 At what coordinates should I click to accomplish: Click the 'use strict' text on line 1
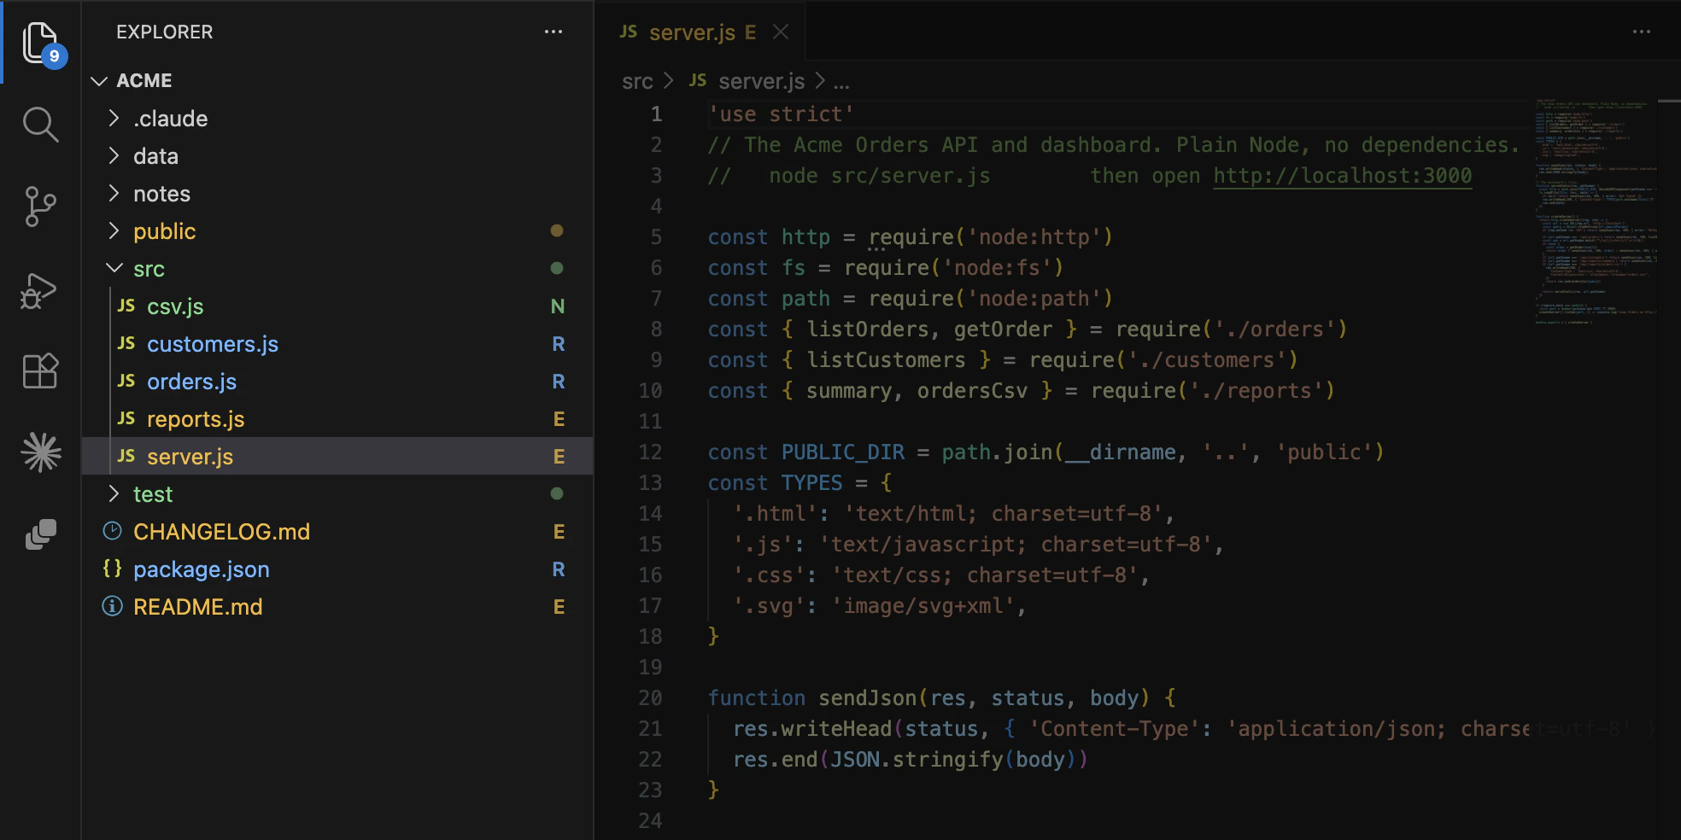781,114
